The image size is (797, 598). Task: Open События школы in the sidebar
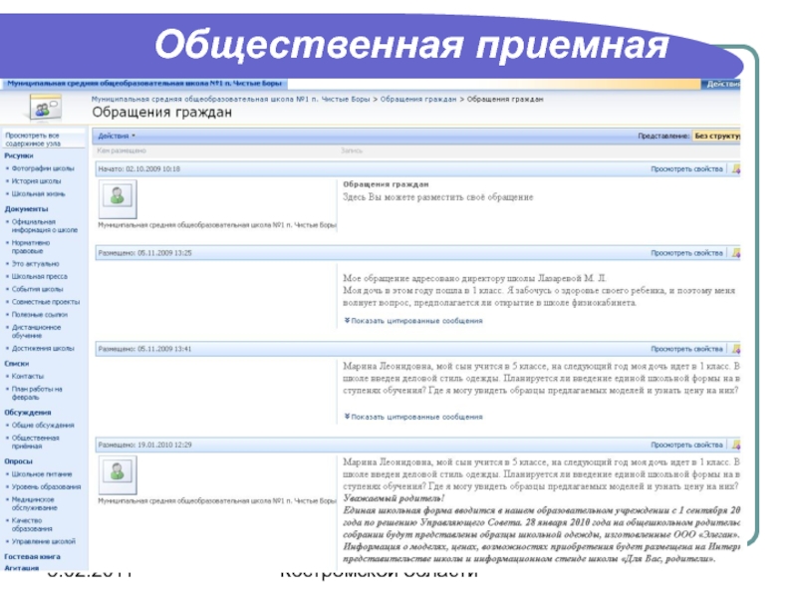coord(37,289)
